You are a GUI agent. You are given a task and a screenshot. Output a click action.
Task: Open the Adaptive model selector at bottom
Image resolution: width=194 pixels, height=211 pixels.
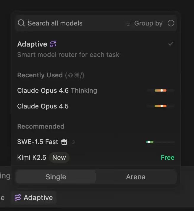click(34, 197)
